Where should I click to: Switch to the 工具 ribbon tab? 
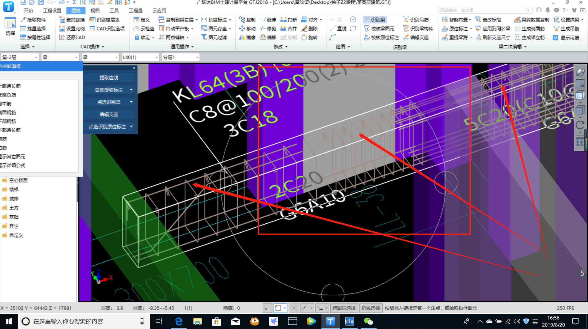[114, 10]
